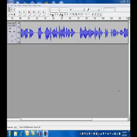Open the Effect menu
The height and width of the screenshot is (137, 137).
(x=30, y=5)
